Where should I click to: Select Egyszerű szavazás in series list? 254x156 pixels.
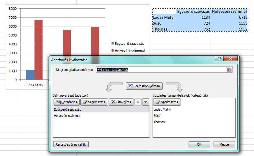[x=101, y=109]
